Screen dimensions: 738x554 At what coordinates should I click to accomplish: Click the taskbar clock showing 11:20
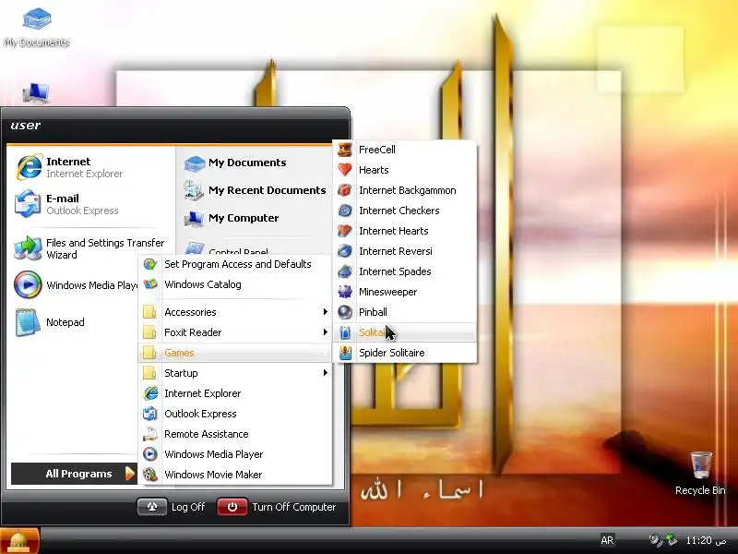(706, 540)
